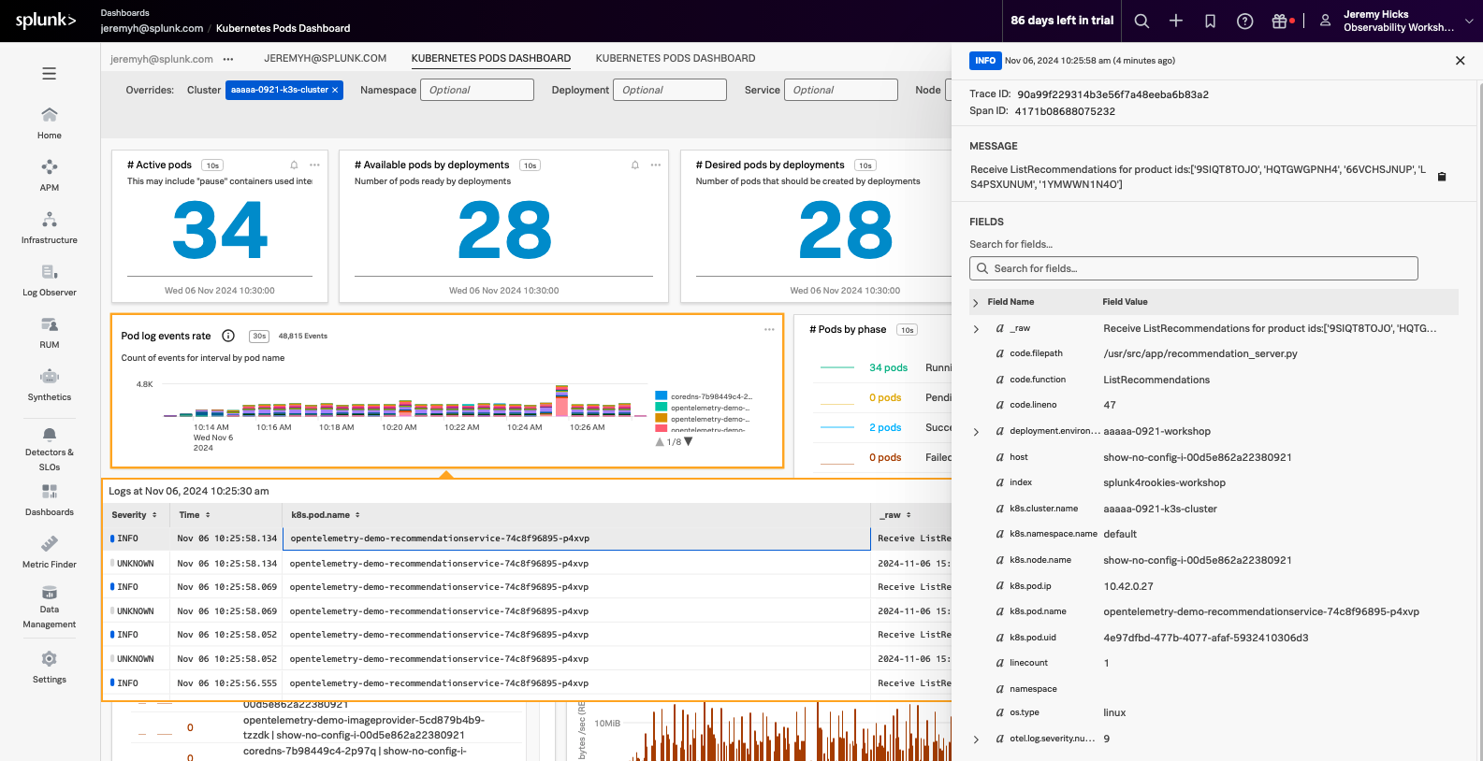This screenshot has height=761, width=1483.
Task: Click the search magnifier in top bar
Action: point(1141,21)
